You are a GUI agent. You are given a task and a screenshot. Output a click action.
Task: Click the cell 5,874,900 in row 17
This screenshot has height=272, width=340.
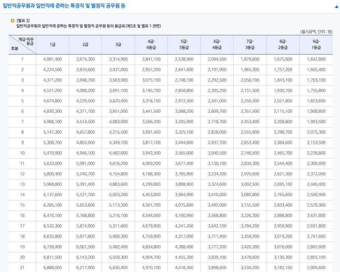tap(86, 226)
